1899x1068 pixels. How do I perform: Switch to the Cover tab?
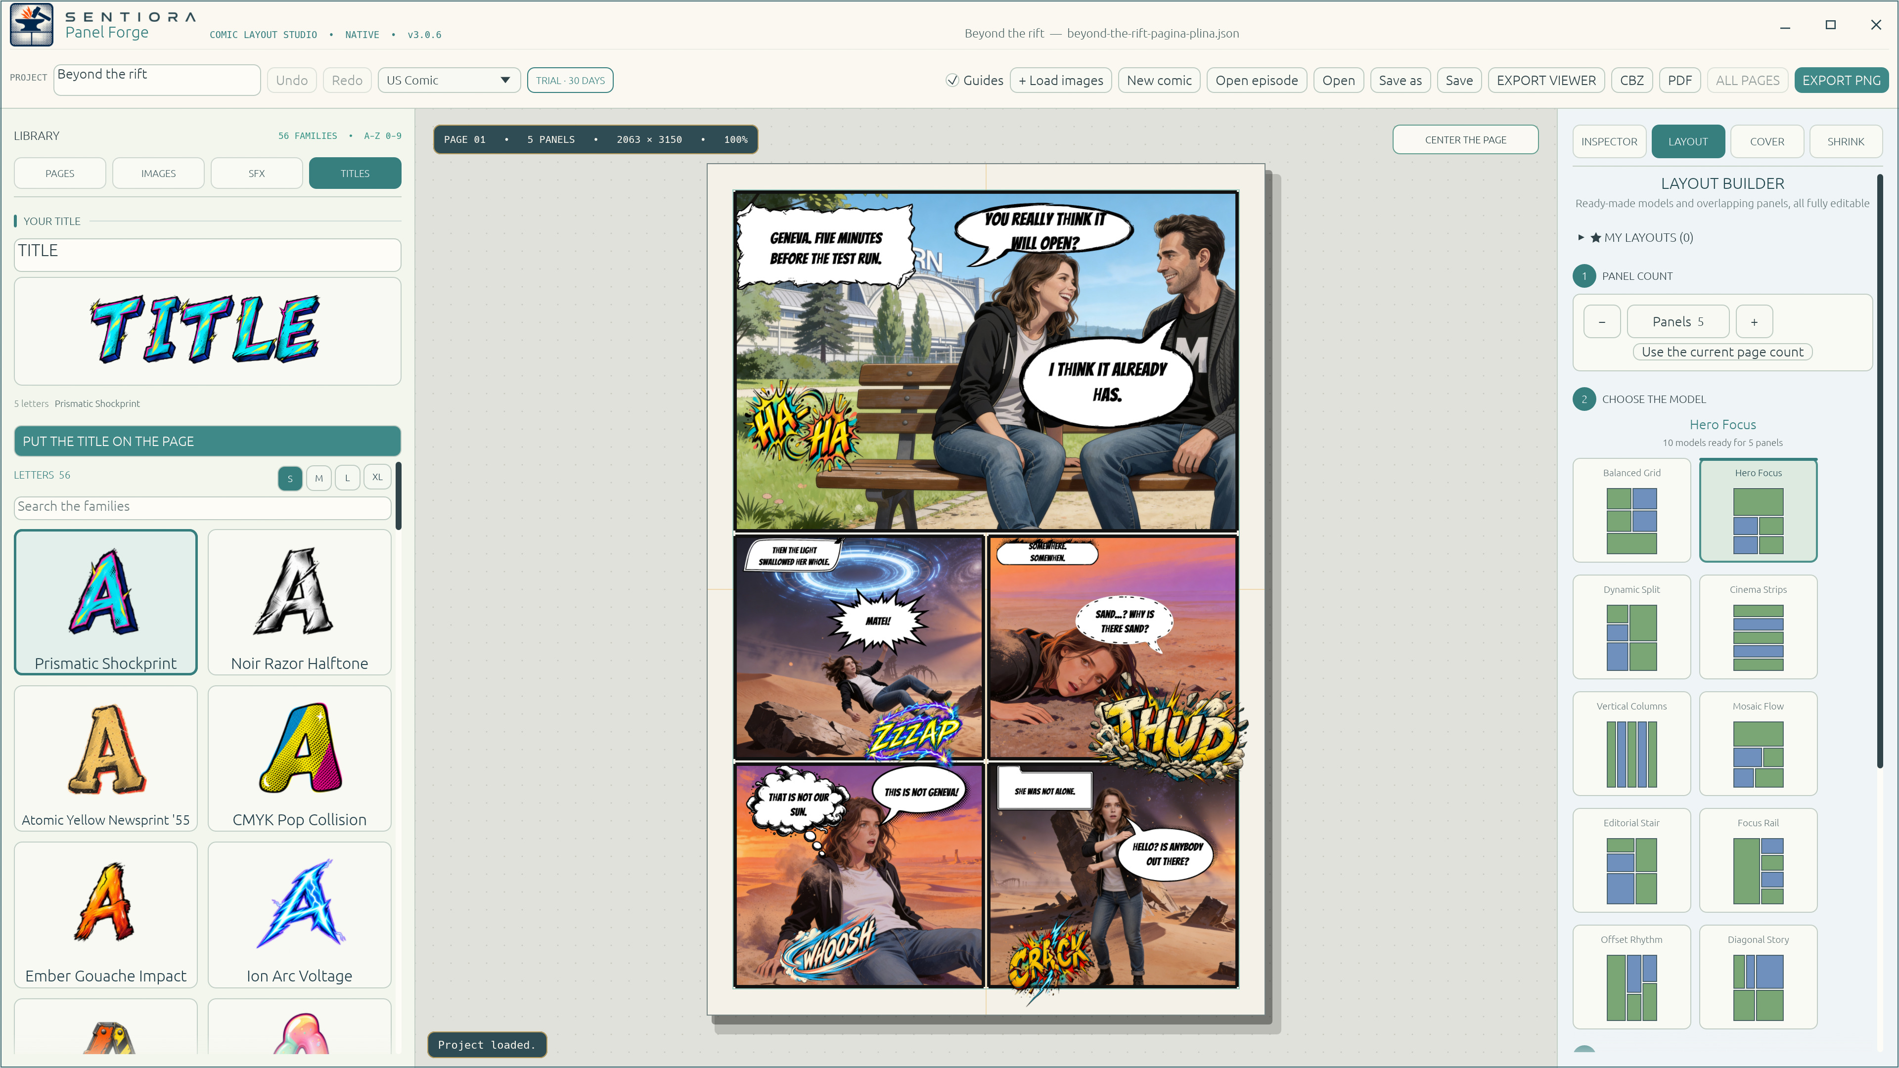pyautogui.click(x=1767, y=141)
